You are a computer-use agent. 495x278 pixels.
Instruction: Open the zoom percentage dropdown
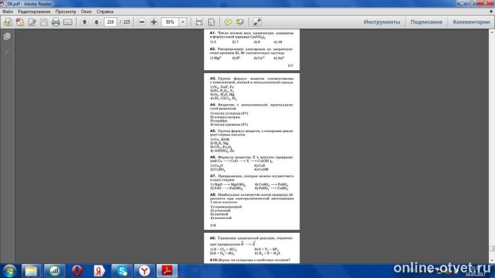(x=181, y=22)
